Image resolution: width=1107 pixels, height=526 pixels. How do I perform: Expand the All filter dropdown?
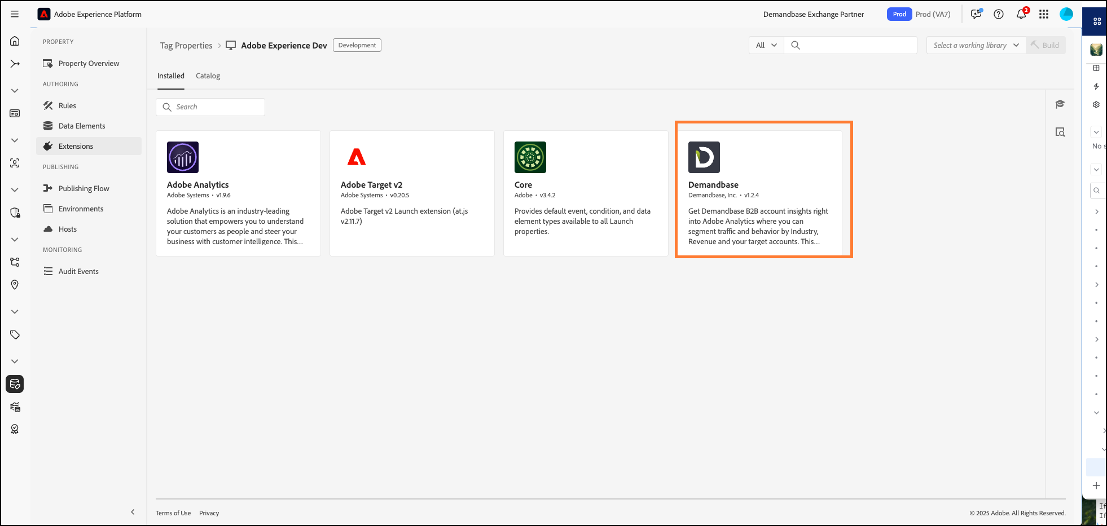[766, 45]
